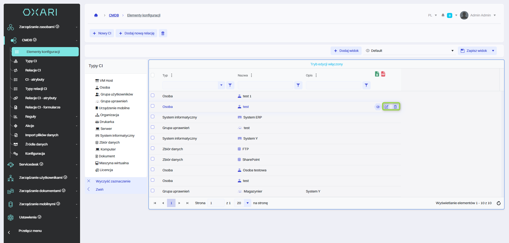Tick the checkbox for SharePoint row
509x243 pixels.
coord(153,159)
